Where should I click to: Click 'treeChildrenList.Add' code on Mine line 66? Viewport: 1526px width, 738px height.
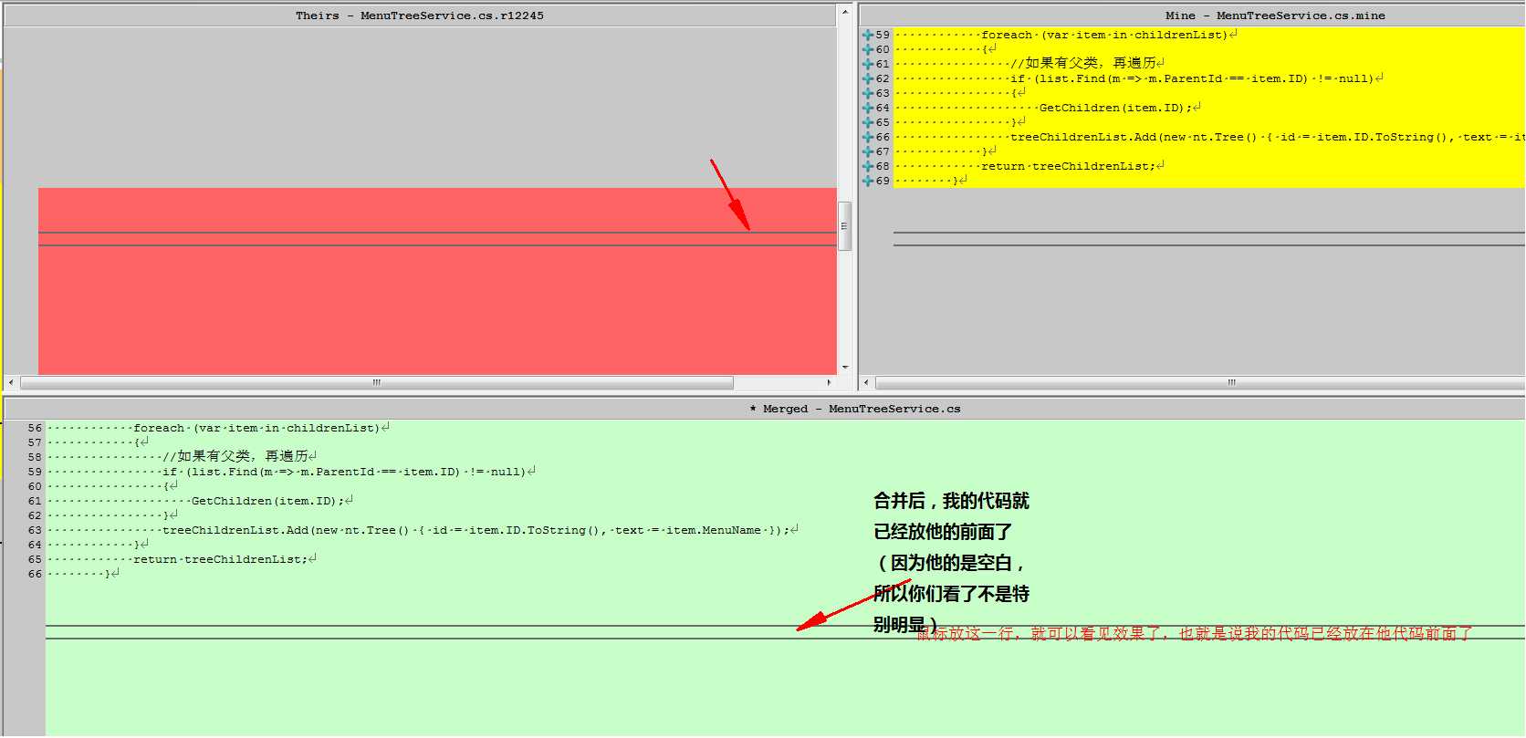(x=1268, y=137)
